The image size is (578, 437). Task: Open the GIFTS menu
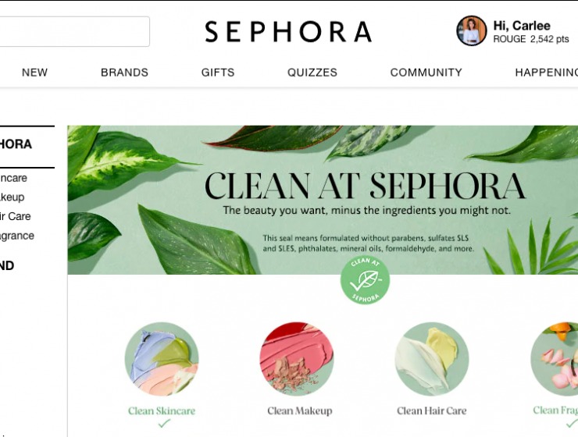click(x=218, y=73)
